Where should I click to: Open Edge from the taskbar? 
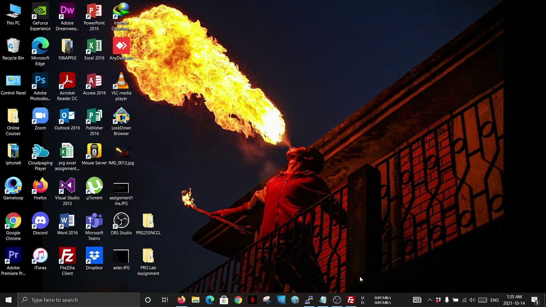[x=209, y=300]
